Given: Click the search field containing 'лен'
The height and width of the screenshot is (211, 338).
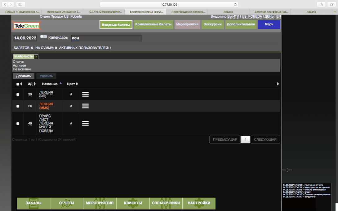Looking at the screenshot, I should tap(106, 38).
